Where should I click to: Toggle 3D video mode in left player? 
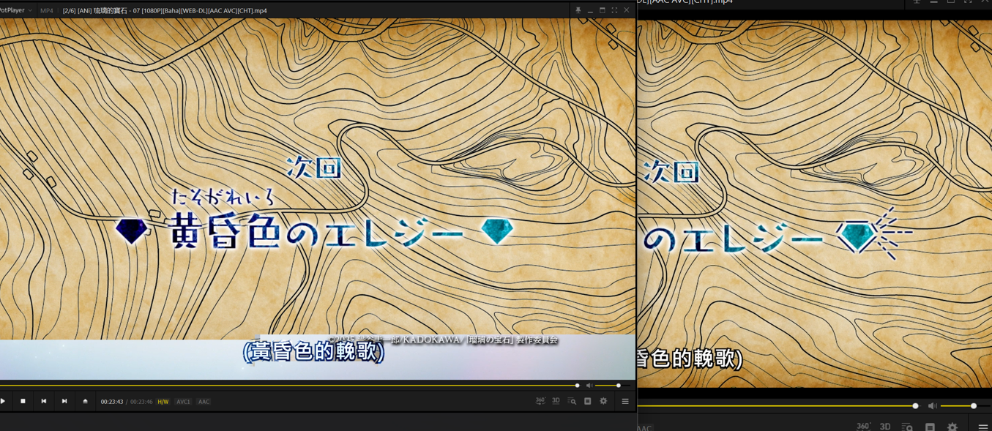(556, 401)
